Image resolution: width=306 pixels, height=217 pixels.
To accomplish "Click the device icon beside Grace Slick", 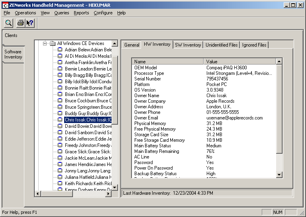I will (x=60, y=152).
